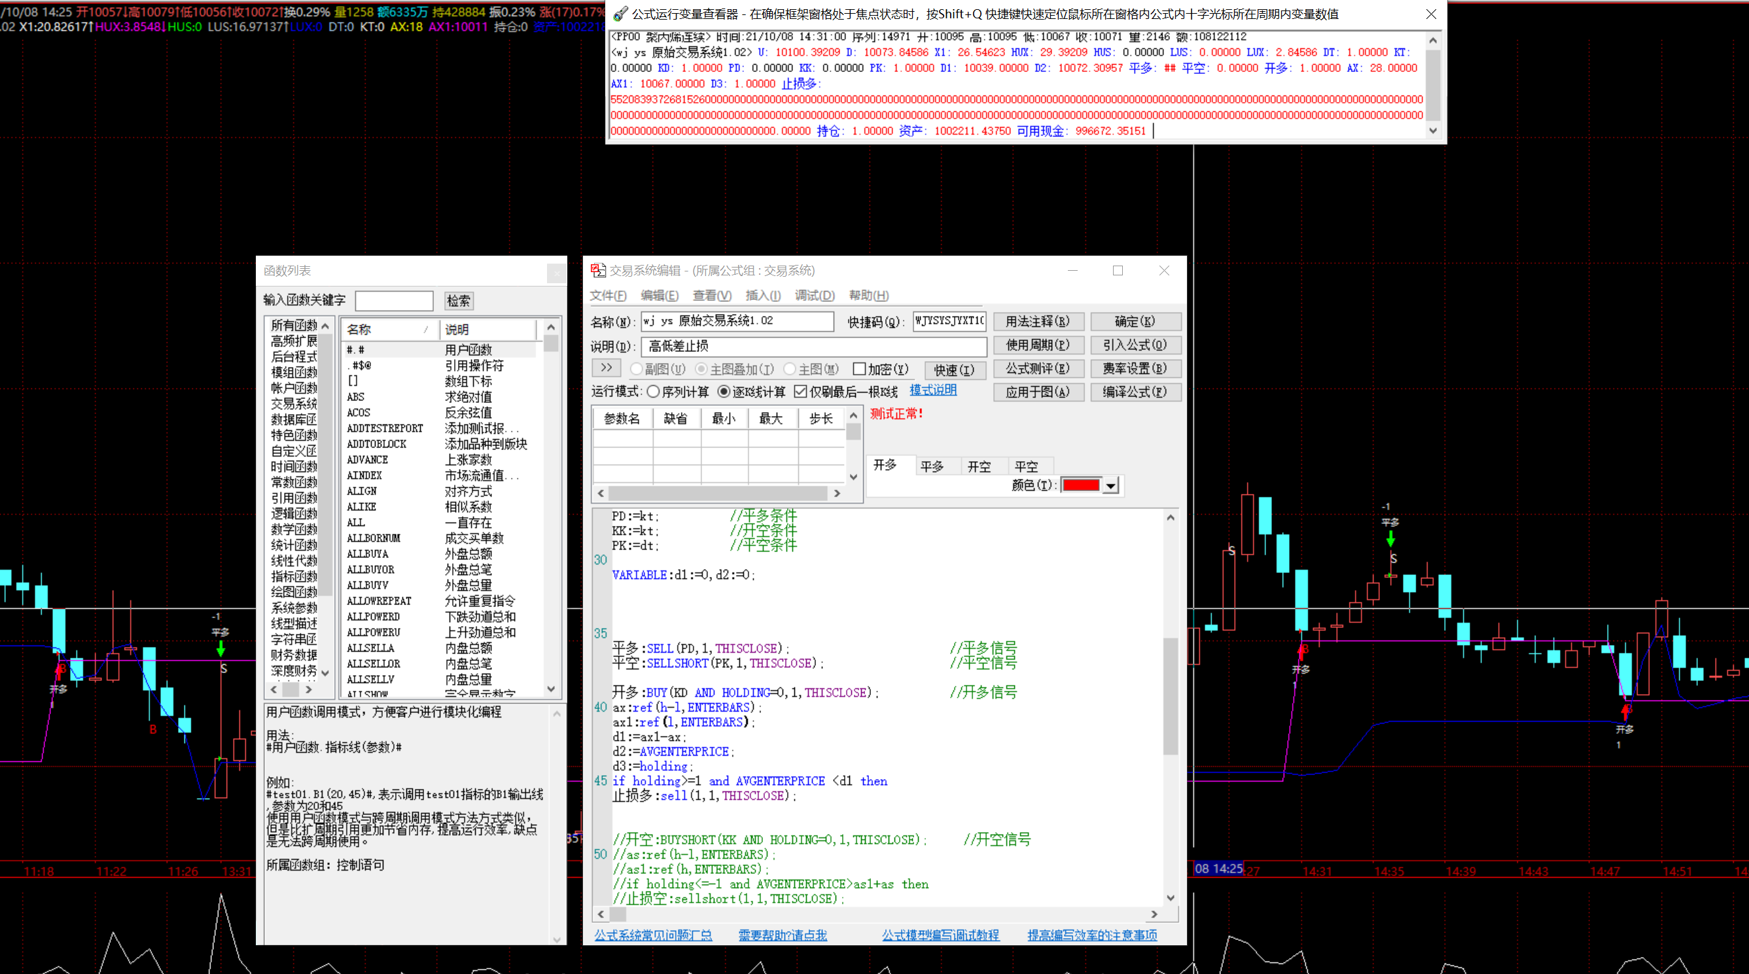This screenshot has width=1749, height=974.
Task: Open the 文件(F) menu
Action: coord(608,295)
